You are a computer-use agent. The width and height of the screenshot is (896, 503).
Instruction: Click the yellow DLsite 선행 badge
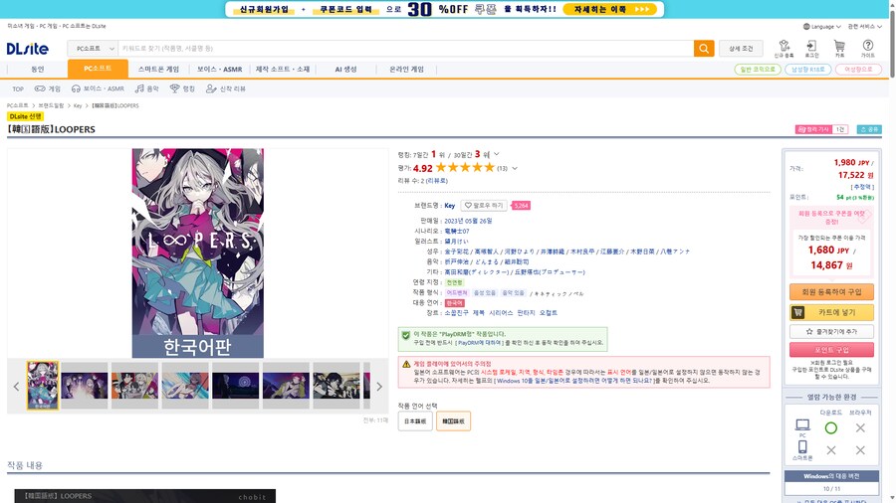(x=25, y=116)
